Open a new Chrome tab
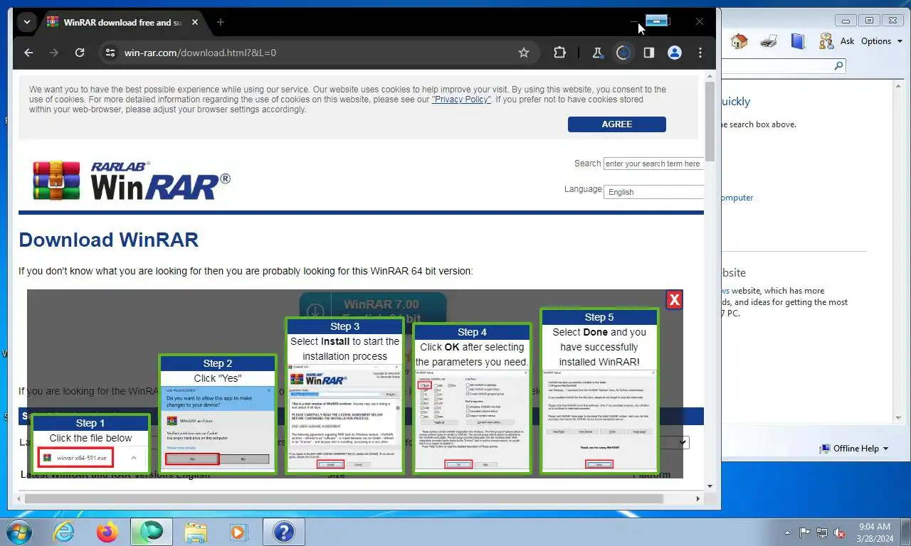The height and width of the screenshot is (546, 911). coord(221,22)
